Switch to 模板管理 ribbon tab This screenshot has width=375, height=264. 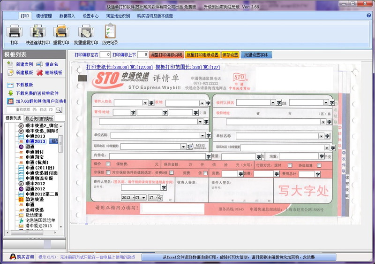click(x=44, y=16)
